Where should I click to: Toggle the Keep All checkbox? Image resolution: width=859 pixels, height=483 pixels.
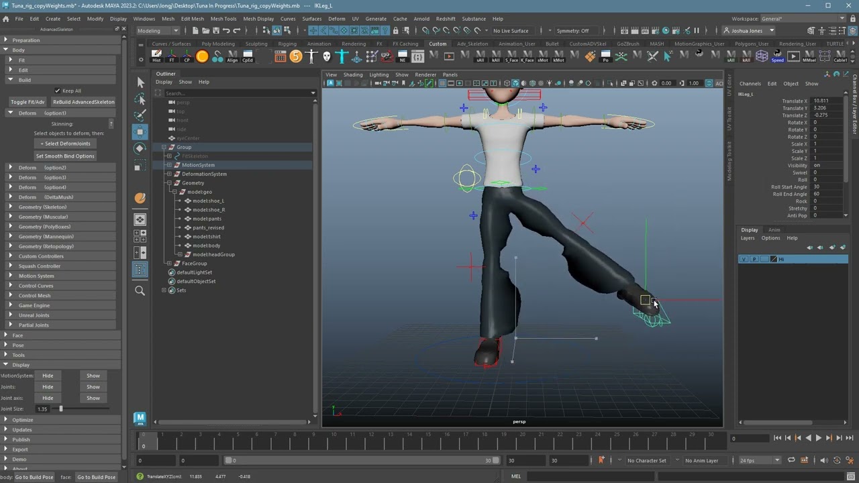58,91
